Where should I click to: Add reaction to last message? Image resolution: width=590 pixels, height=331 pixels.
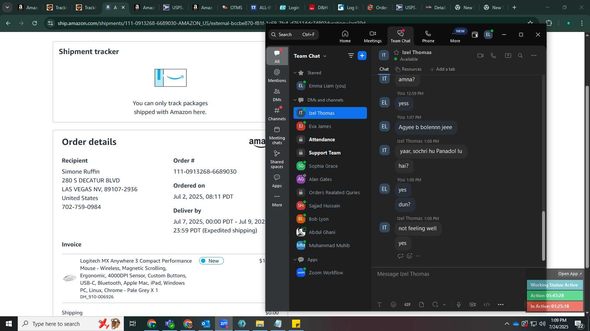pyautogui.click(x=409, y=256)
